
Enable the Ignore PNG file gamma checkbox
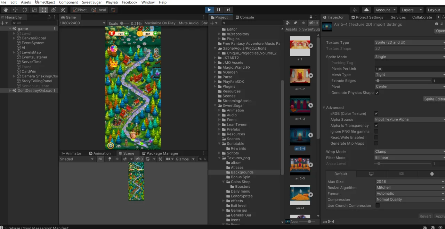pyautogui.click(x=376, y=132)
